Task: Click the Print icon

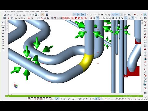Action: click(x=24, y=15)
